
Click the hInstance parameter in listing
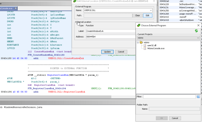pos(56,45)
